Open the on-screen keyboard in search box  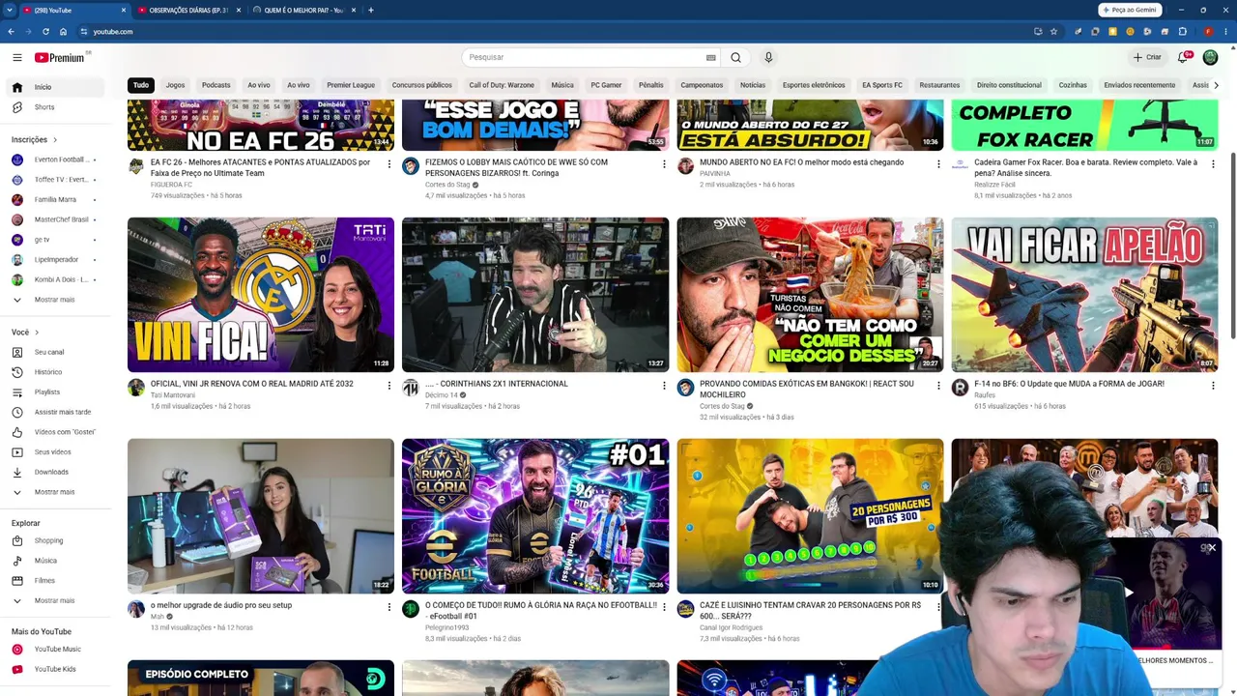click(x=710, y=57)
